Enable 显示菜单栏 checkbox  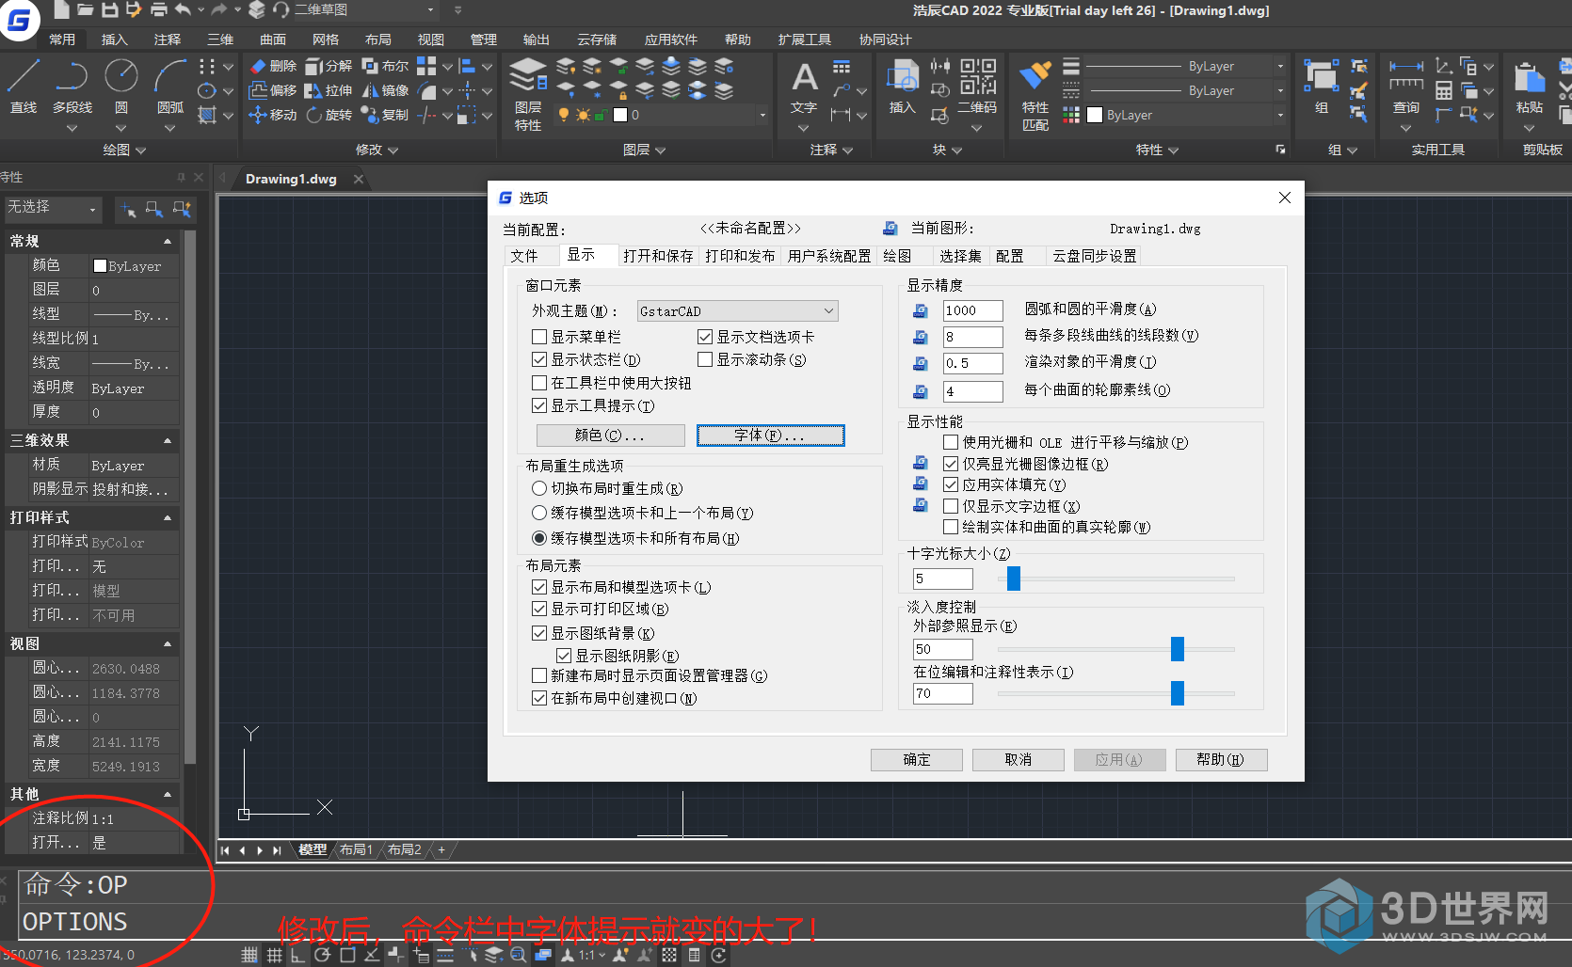[539, 337]
